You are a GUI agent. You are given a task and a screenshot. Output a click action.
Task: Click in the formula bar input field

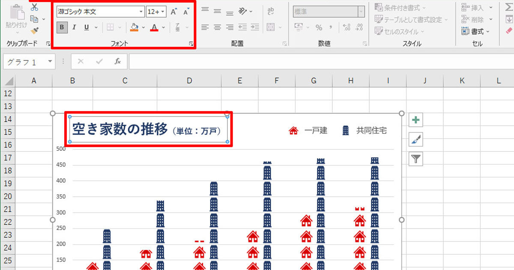[x=321, y=62]
